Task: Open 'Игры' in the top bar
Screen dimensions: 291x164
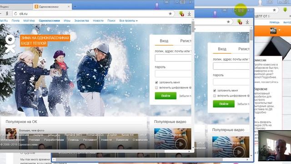Action: coord(67,20)
